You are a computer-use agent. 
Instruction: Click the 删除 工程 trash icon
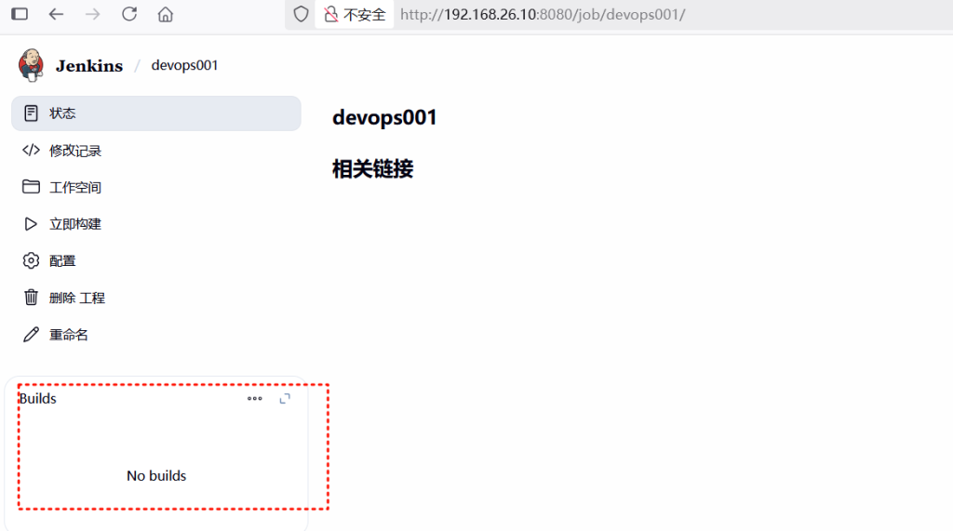click(x=32, y=298)
